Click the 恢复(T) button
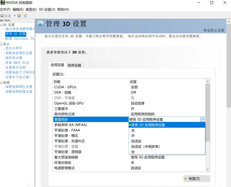 (x=197, y=179)
